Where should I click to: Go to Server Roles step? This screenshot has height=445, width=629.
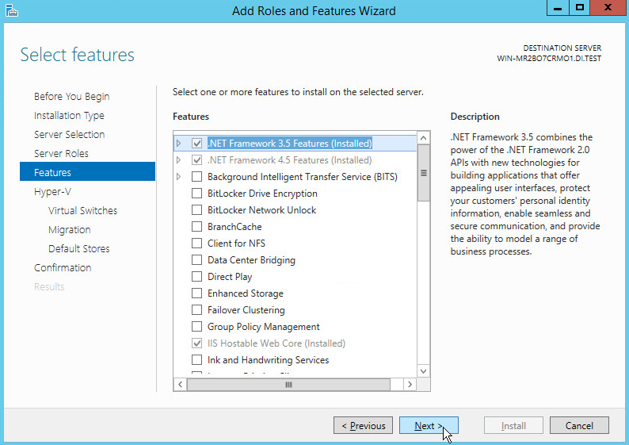click(x=61, y=153)
